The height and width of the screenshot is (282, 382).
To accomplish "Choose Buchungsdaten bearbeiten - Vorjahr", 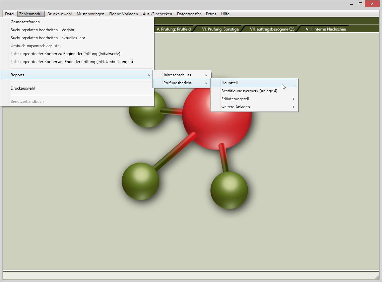I will coord(42,30).
